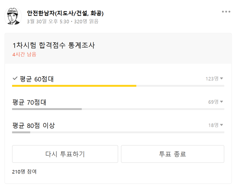
Task: Click the author's profile avatar
Action: [x=13, y=16]
